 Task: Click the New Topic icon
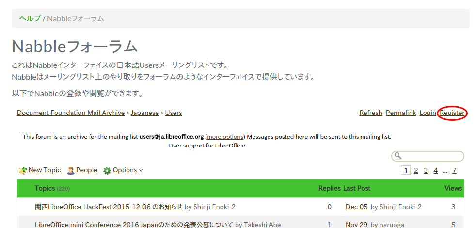coord(23,170)
